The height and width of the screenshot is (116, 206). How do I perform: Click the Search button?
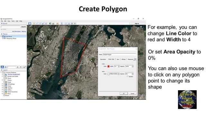pyautogui.click(x=23, y=27)
